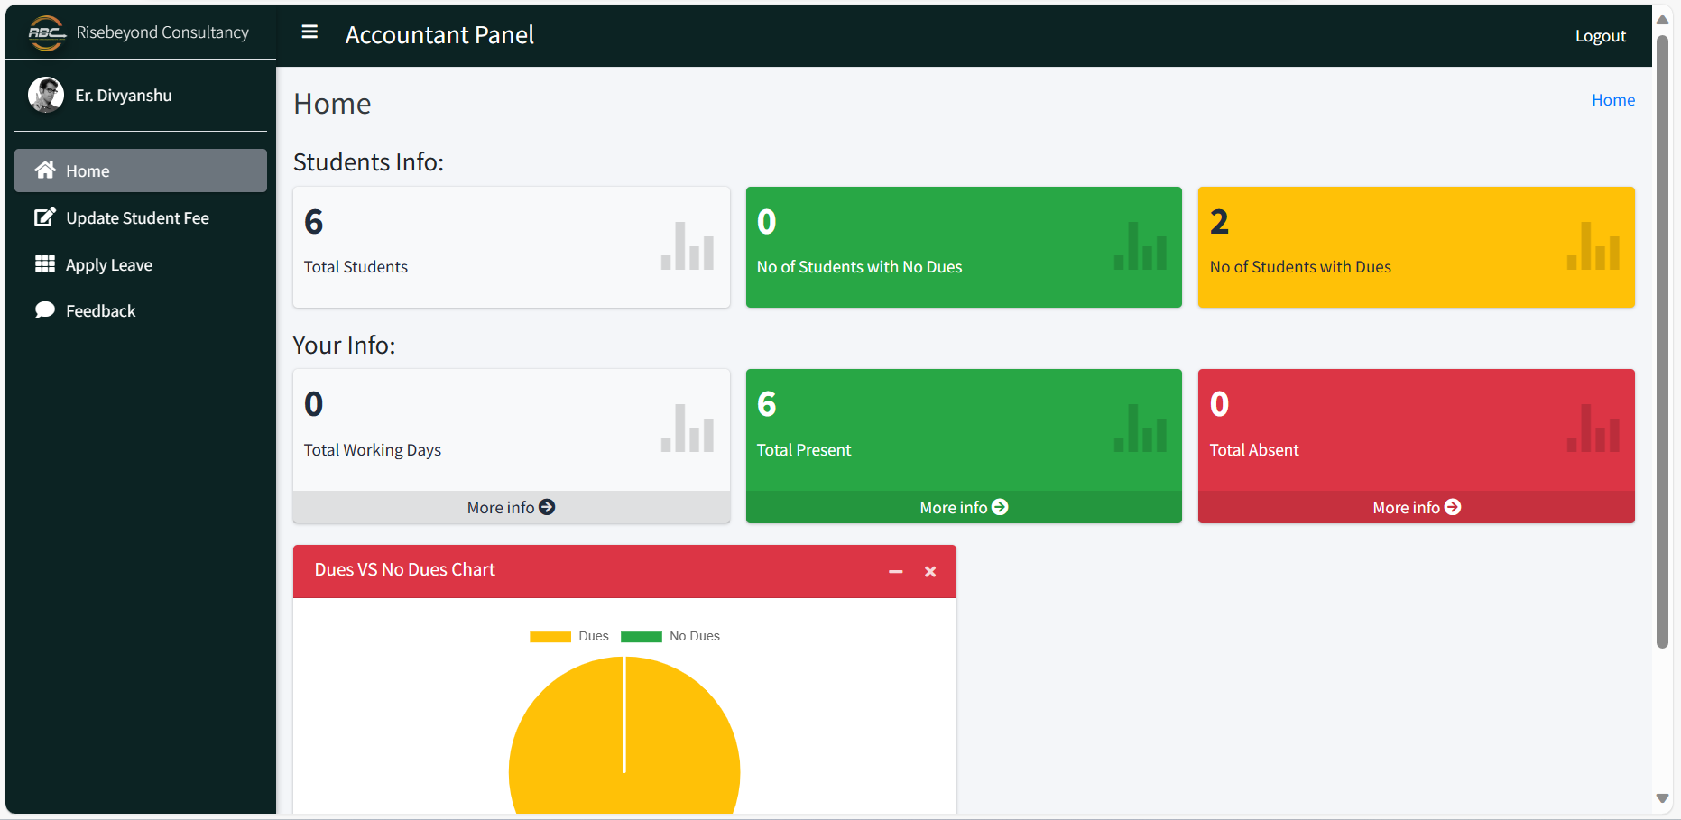This screenshot has width=1681, height=820.
Task: Click bar chart icon on Total Absent card
Action: [x=1593, y=428]
